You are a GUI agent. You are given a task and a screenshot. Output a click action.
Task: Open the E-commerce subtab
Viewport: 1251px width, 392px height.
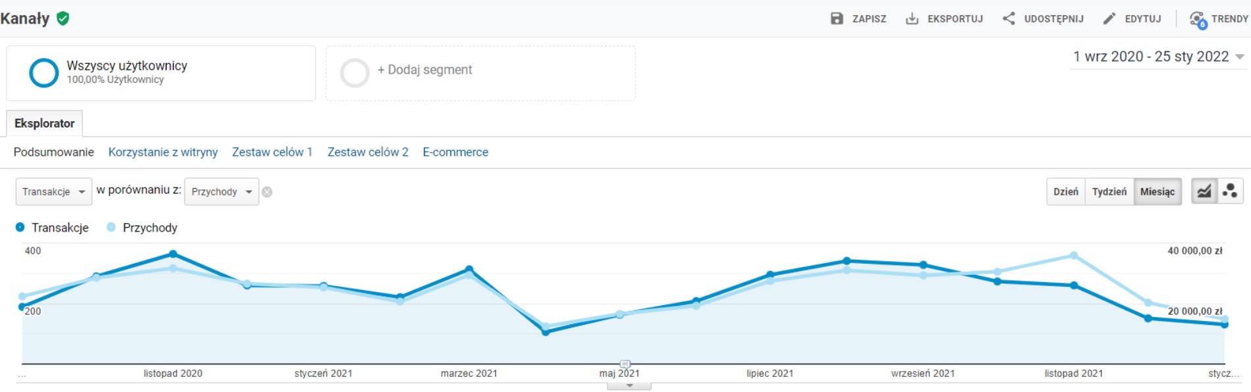point(456,152)
